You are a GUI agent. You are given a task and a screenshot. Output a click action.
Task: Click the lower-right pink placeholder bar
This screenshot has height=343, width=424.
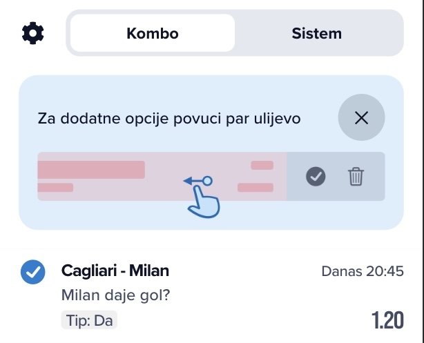point(256,188)
